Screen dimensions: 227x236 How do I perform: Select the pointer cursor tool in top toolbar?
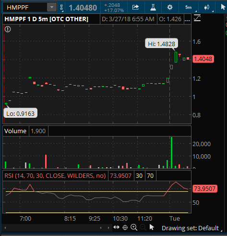223,7
